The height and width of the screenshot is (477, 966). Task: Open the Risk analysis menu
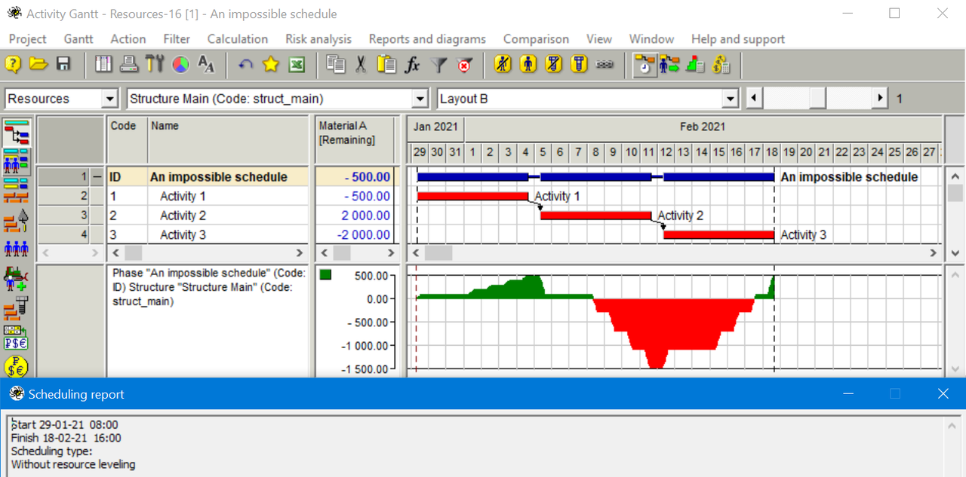tap(318, 39)
